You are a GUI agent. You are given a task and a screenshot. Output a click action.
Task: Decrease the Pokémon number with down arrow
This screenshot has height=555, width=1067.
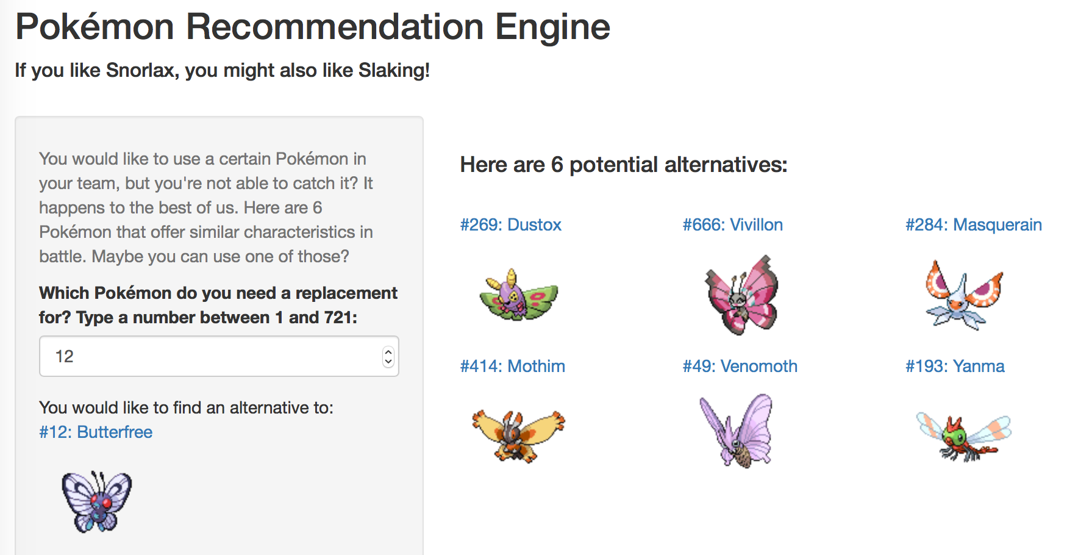pyautogui.click(x=388, y=362)
